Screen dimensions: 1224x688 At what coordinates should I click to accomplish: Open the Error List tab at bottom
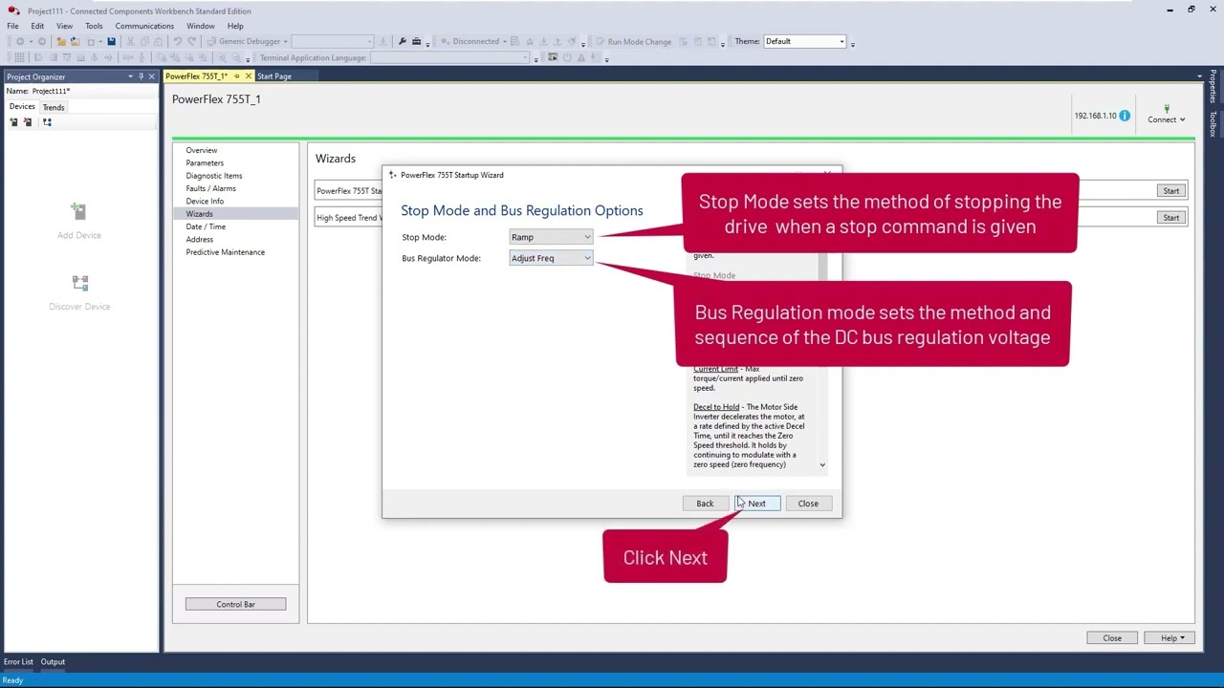[18, 661]
